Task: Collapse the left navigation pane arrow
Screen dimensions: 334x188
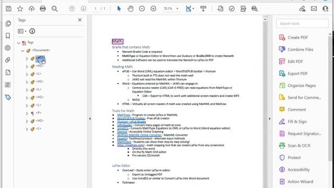Action: point(90,119)
